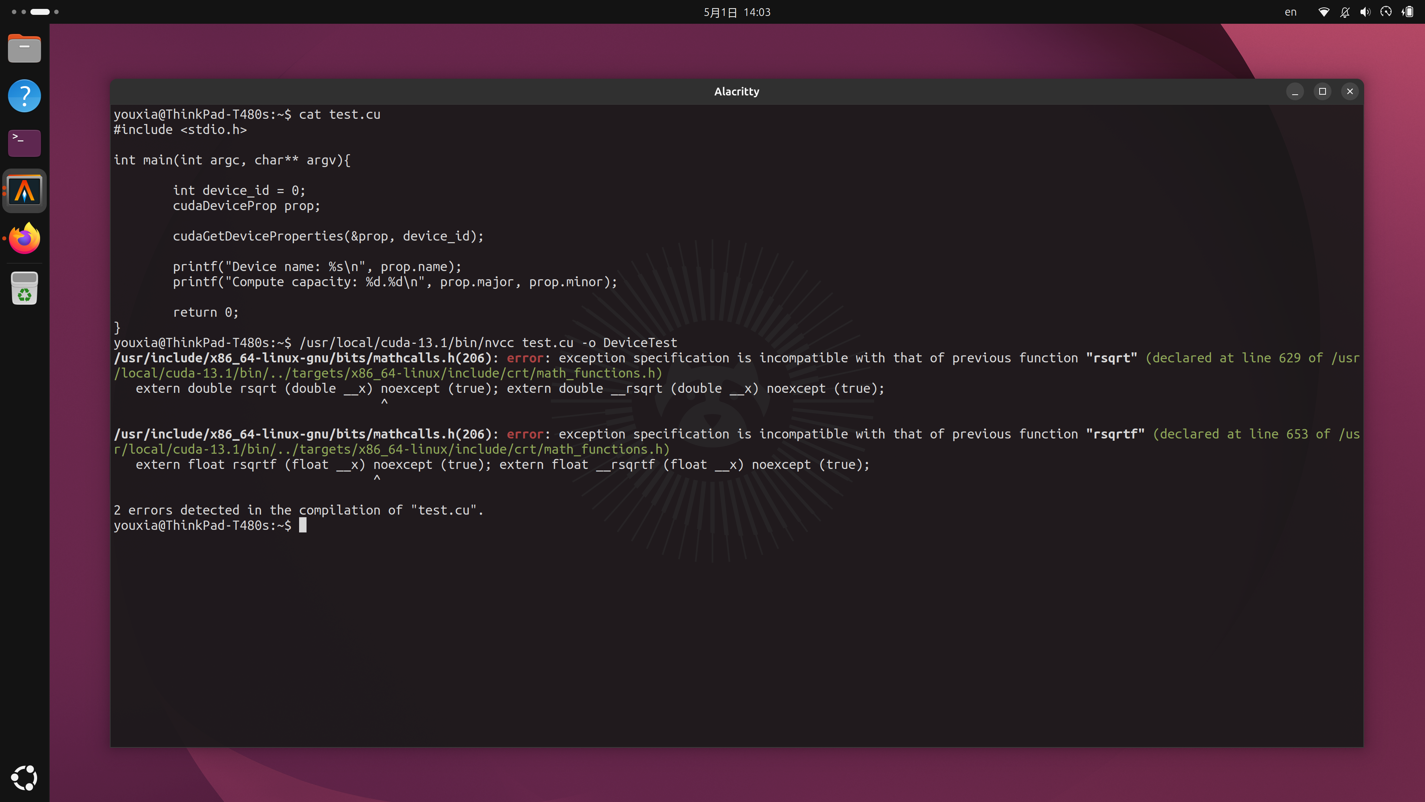Open the Activities workspace indicator
The width and height of the screenshot is (1425, 802).
pyautogui.click(x=35, y=12)
